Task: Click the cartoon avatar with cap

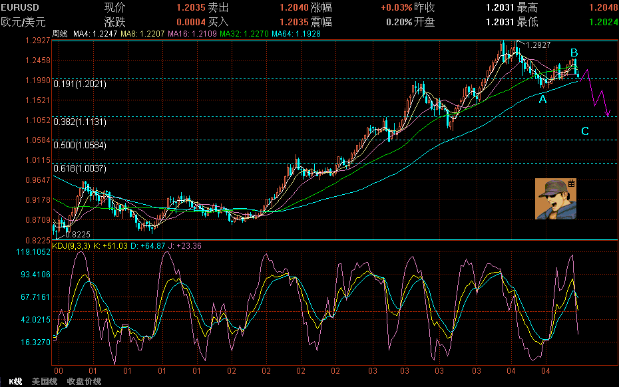Action: [556, 199]
